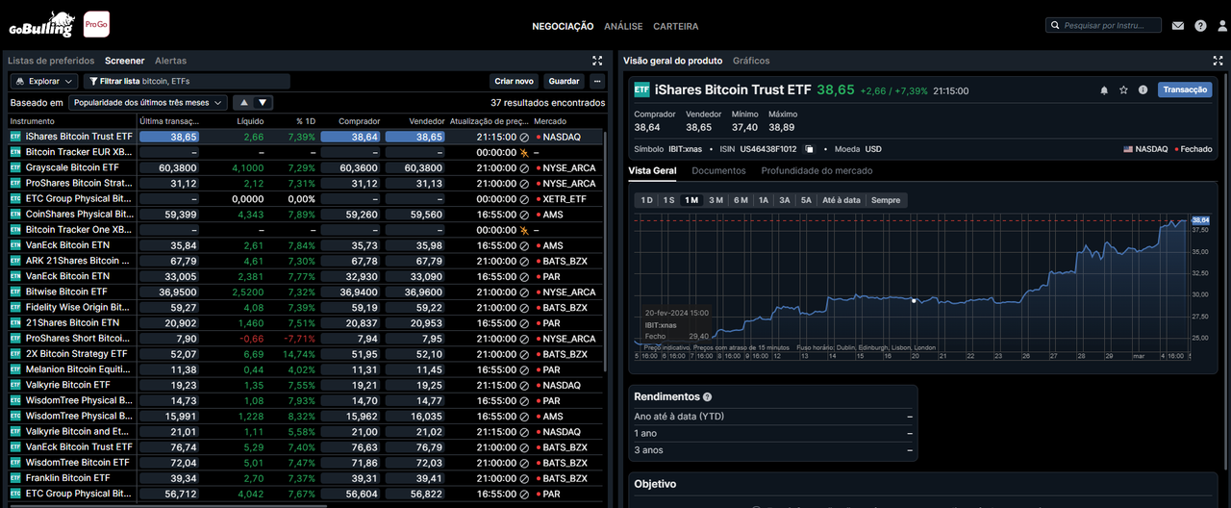Select the 6M chart range
The width and height of the screenshot is (1231, 508).
point(741,200)
